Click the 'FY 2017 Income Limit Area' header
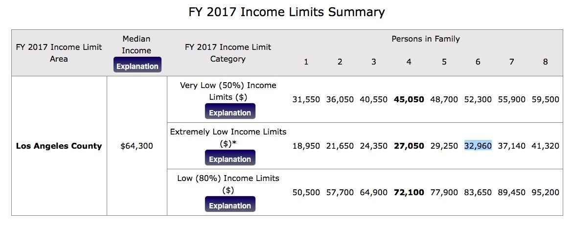 (x=59, y=53)
